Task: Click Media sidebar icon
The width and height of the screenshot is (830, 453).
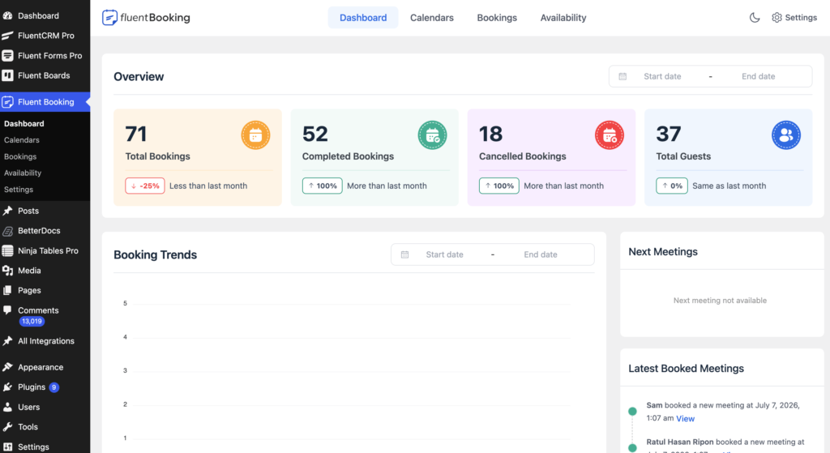Action: (x=7, y=271)
